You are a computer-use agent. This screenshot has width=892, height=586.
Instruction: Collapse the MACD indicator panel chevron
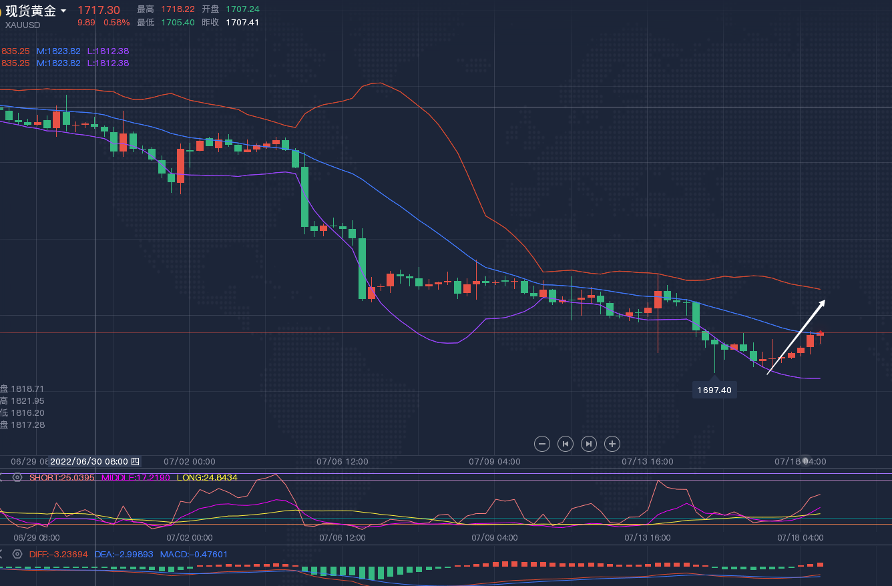[2, 554]
